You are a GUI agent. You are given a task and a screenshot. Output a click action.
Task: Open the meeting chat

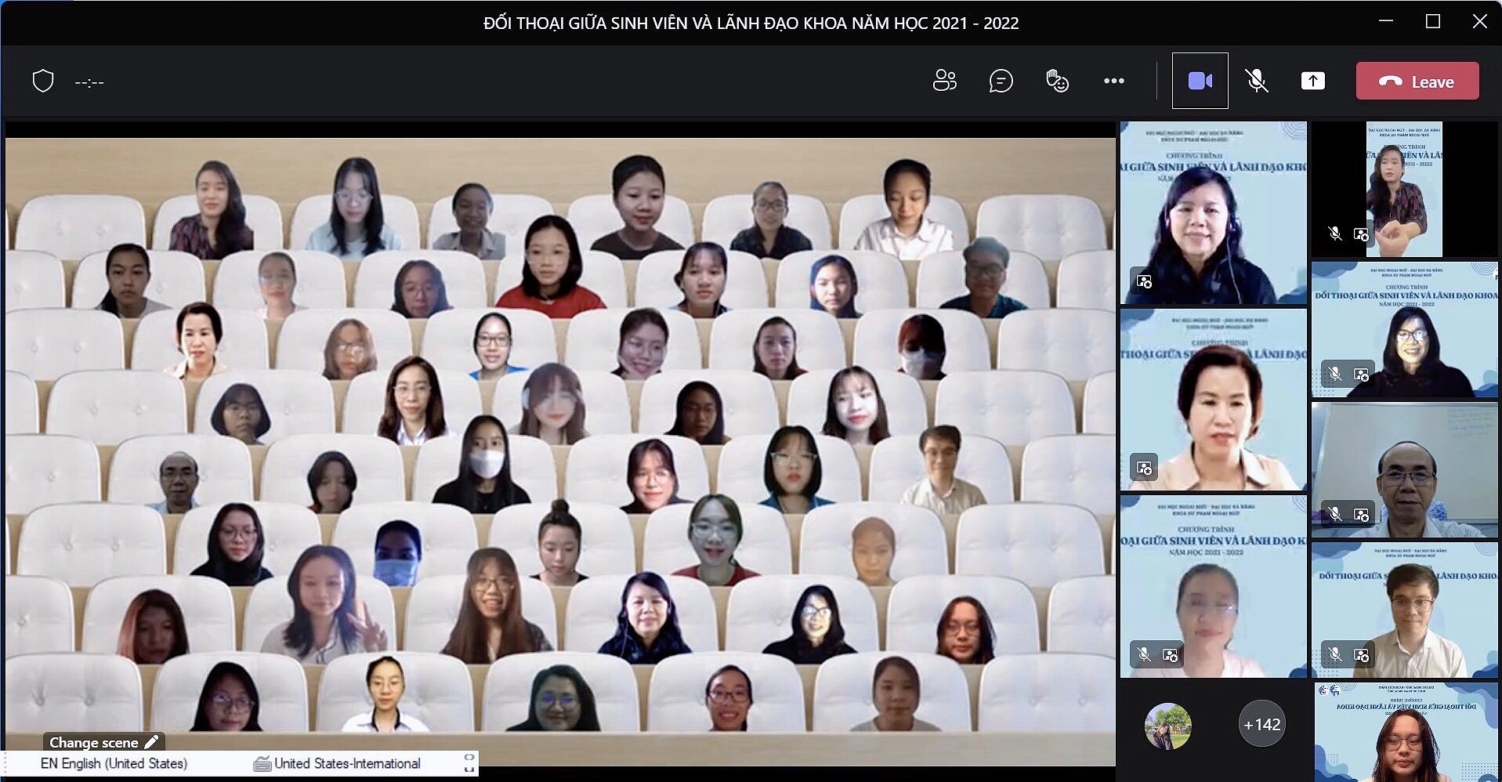[x=1001, y=81]
